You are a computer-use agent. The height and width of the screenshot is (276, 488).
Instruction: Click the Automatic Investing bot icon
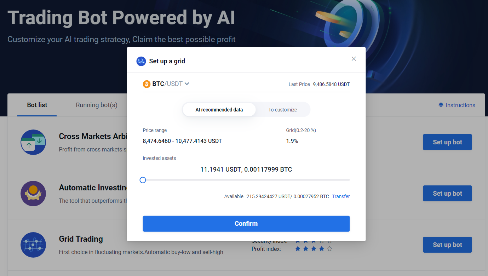click(33, 194)
